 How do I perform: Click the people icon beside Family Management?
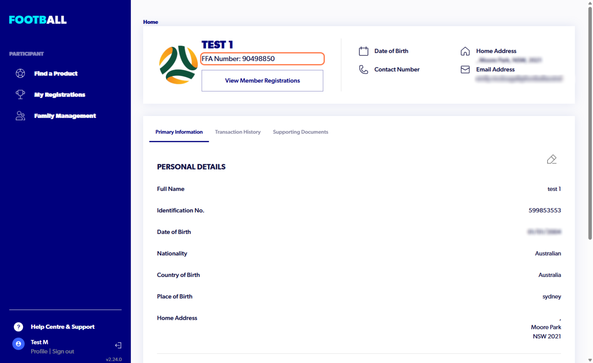[20, 116]
